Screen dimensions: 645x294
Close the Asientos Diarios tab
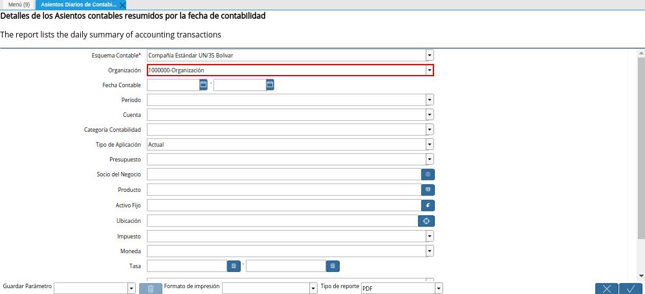click(x=122, y=5)
